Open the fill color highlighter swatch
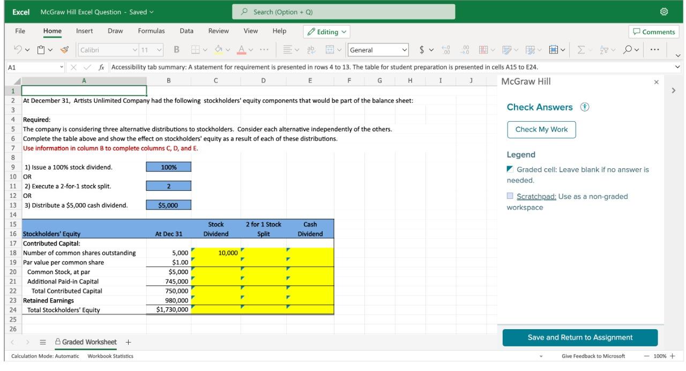Image resolution: width=686 pixels, height=371 pixels. click(x=218, y=50)
